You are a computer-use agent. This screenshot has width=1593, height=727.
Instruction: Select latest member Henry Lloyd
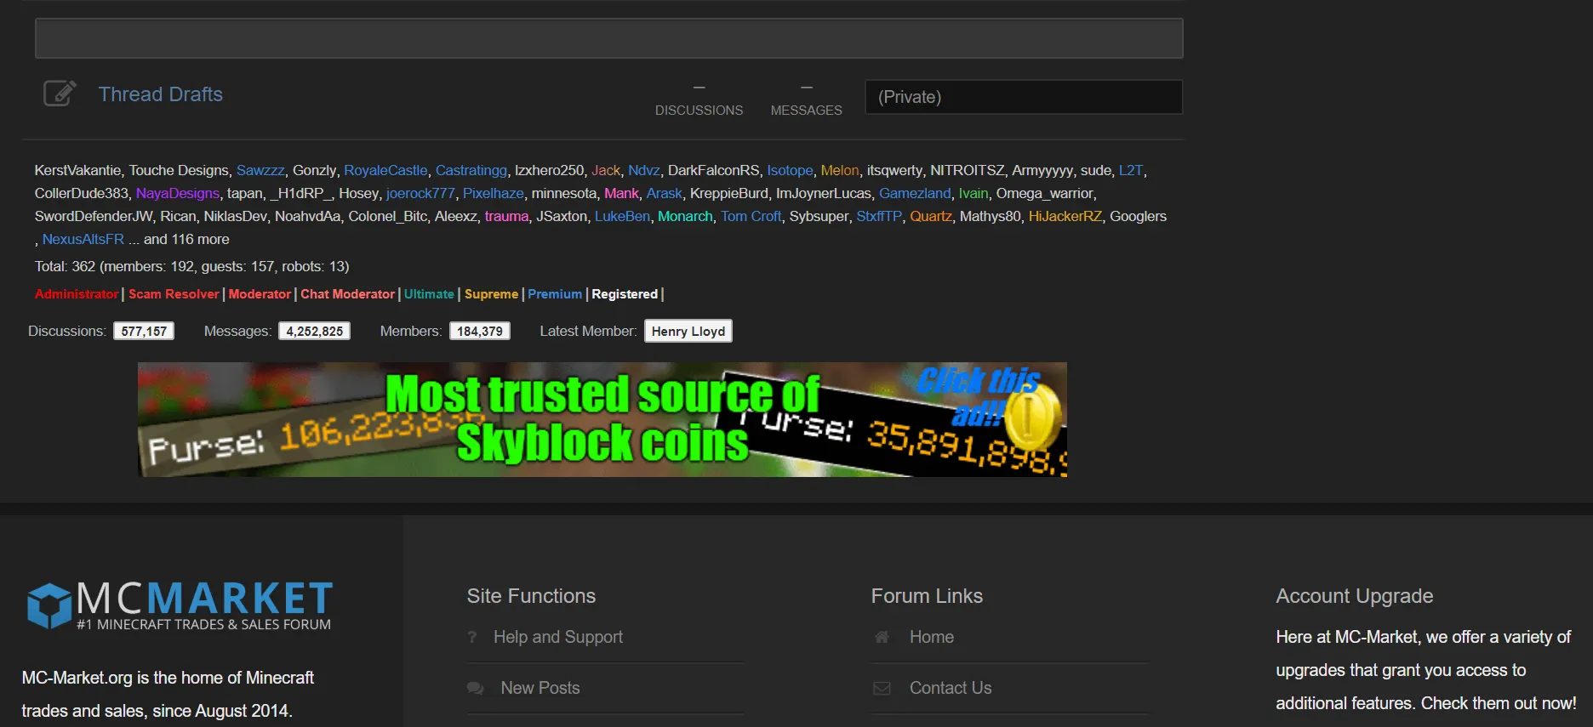click(688, 331)
